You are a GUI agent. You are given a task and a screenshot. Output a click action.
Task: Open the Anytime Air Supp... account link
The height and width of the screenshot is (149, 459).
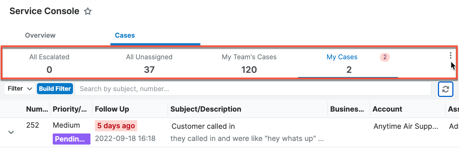(x=406, y=126)
